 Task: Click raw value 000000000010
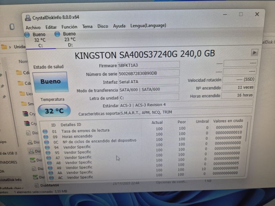(x=229, y=133)
